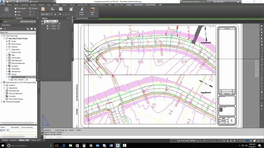Screen dimensions: 264x148
Task: Collapse the Open Drawings tree node
Action: (x=2, y=36)
